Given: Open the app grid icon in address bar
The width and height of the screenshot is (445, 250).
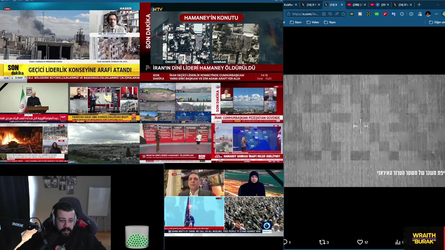Looking at the screenshot, I should (x=324, y=14).
